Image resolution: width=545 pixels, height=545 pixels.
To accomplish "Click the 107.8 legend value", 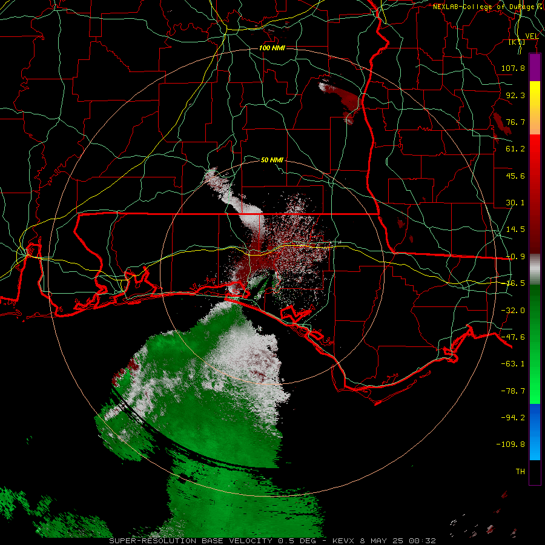I will (513, 68).
